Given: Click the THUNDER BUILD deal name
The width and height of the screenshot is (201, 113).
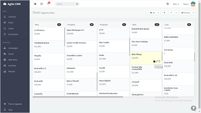Looking at the screenshot, I should 42,43.
